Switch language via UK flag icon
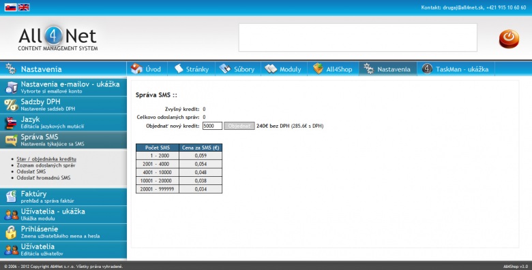The width and height of the screenshot is (532, 270). [23, 7]
